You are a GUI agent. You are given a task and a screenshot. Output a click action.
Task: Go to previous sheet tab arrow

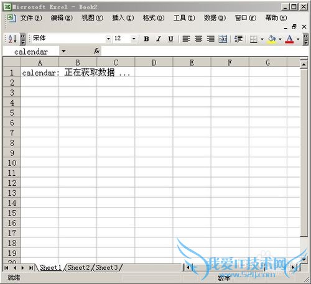pos(15,268)
